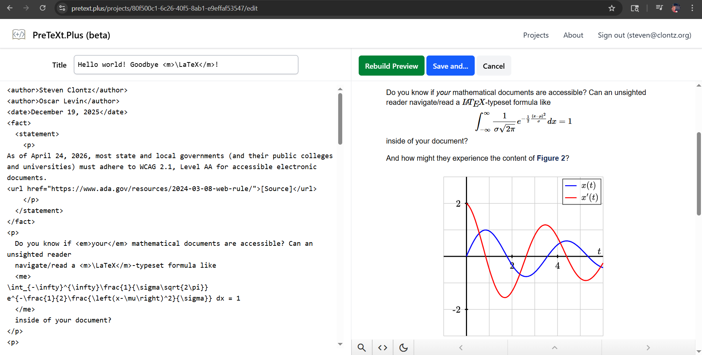702x355 pixels.
Task: Go up a section using the up chevron
Action: click(x=554, y=347)
